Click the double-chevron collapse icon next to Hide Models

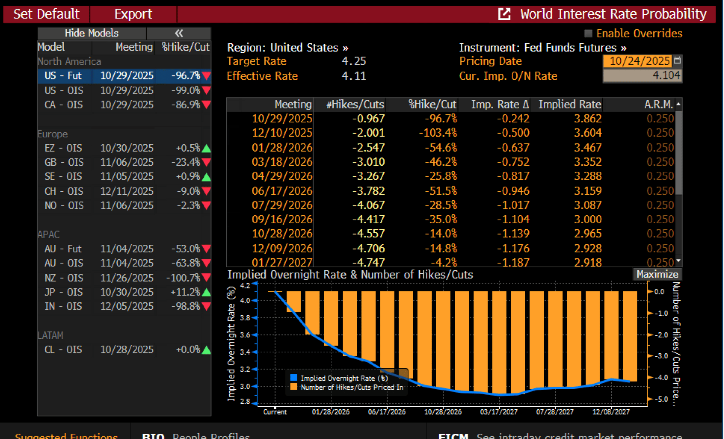(x=179, y=33)
